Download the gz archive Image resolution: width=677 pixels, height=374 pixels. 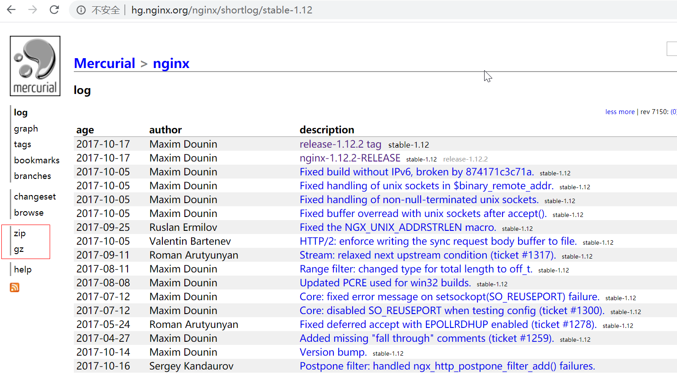(x=19, y=250)
